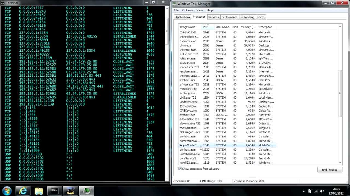
Task: Open the network icon in system tray
Action: (316, 191)
